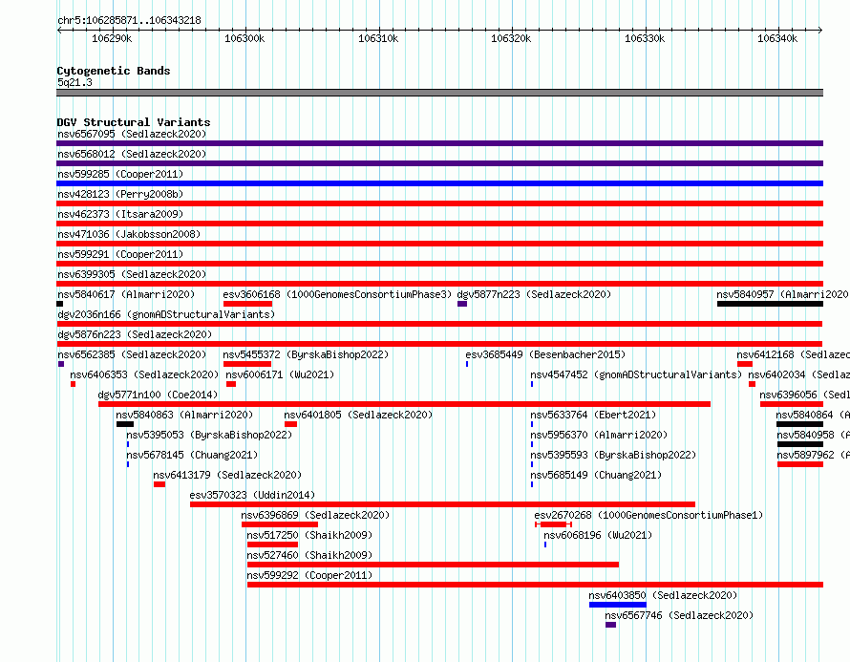Click nsv5633764 (Ebert2021) label
Image resolution: width=850 pixels, height=662 pixels.
click(x=593, y=415)
